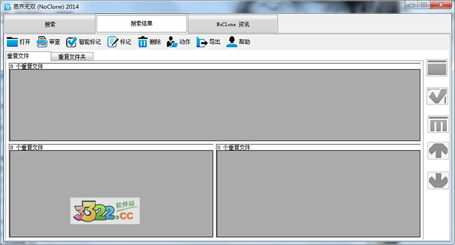The image size is (455, 245).
Task: Select the single-pane layout icon on right
Action: (437, 68)
